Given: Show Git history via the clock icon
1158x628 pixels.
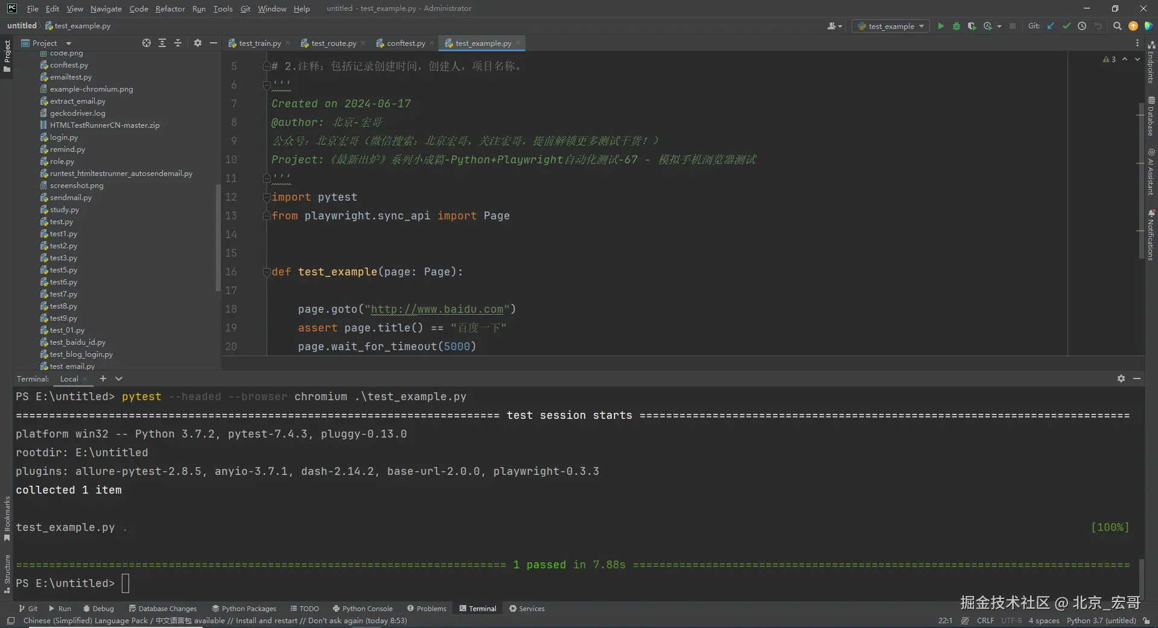Looking at the screenshot, I should tap(1082, 26).
